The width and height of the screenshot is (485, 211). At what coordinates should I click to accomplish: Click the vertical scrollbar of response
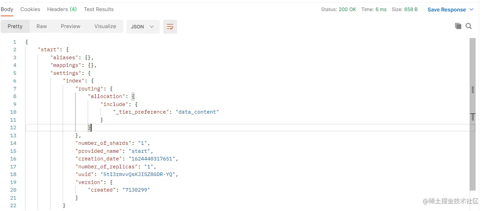click(472, 114)
